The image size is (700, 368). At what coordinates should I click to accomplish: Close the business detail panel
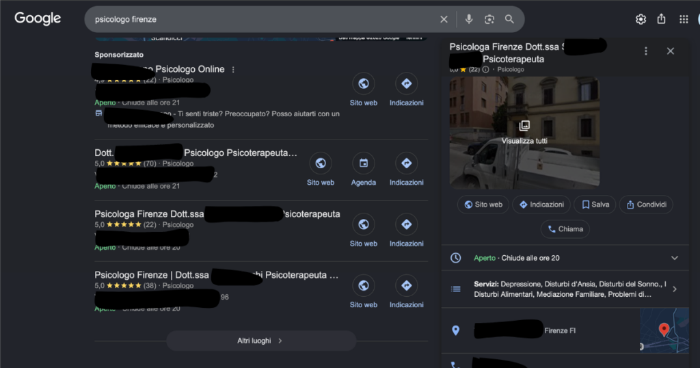coord(670,51)
